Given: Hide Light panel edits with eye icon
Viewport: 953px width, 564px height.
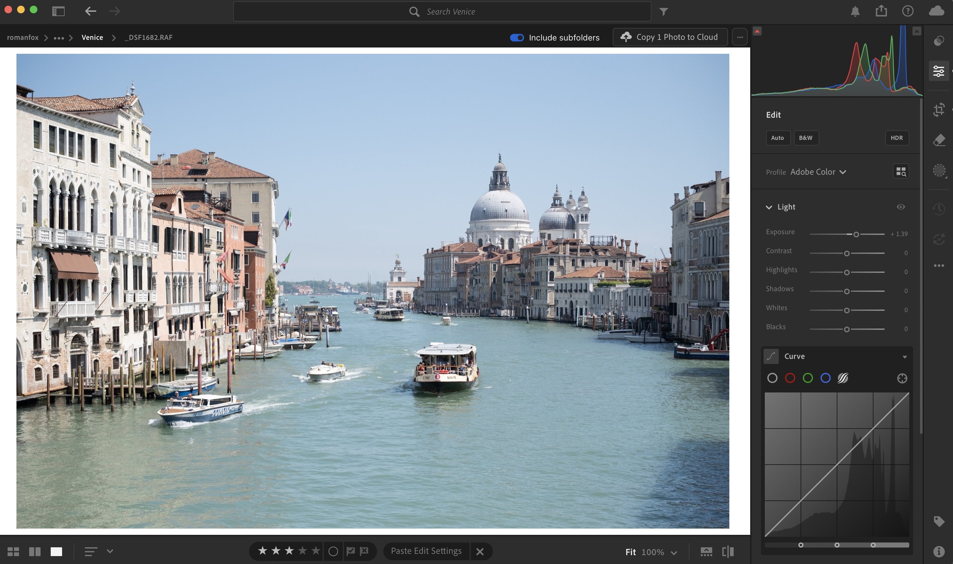Looking at the screenshot, I should pyautogui.click(x=900, y=207).
